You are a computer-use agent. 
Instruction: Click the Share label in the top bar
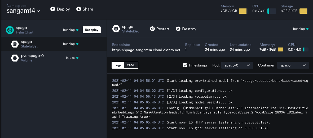coord(88,9)
